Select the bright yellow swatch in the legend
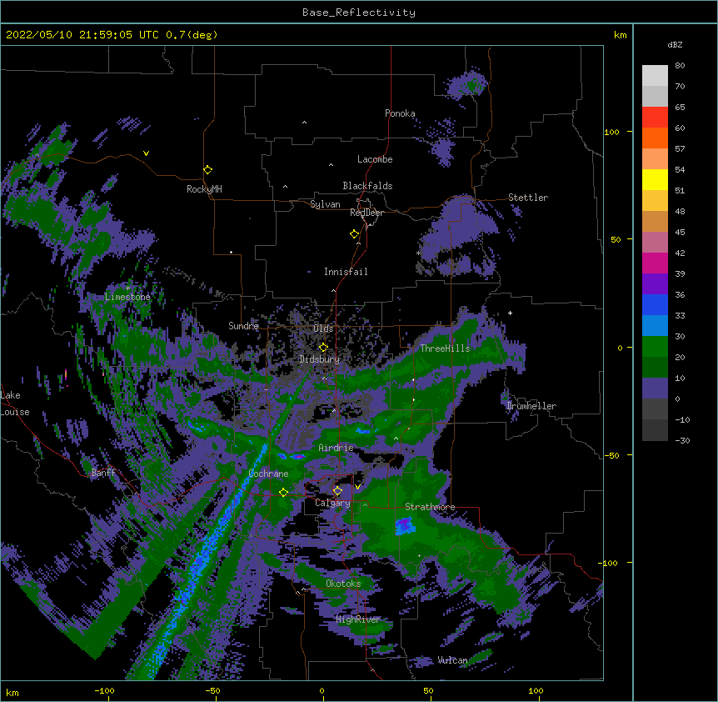718x702 pixels. click(x=655, y=179)
